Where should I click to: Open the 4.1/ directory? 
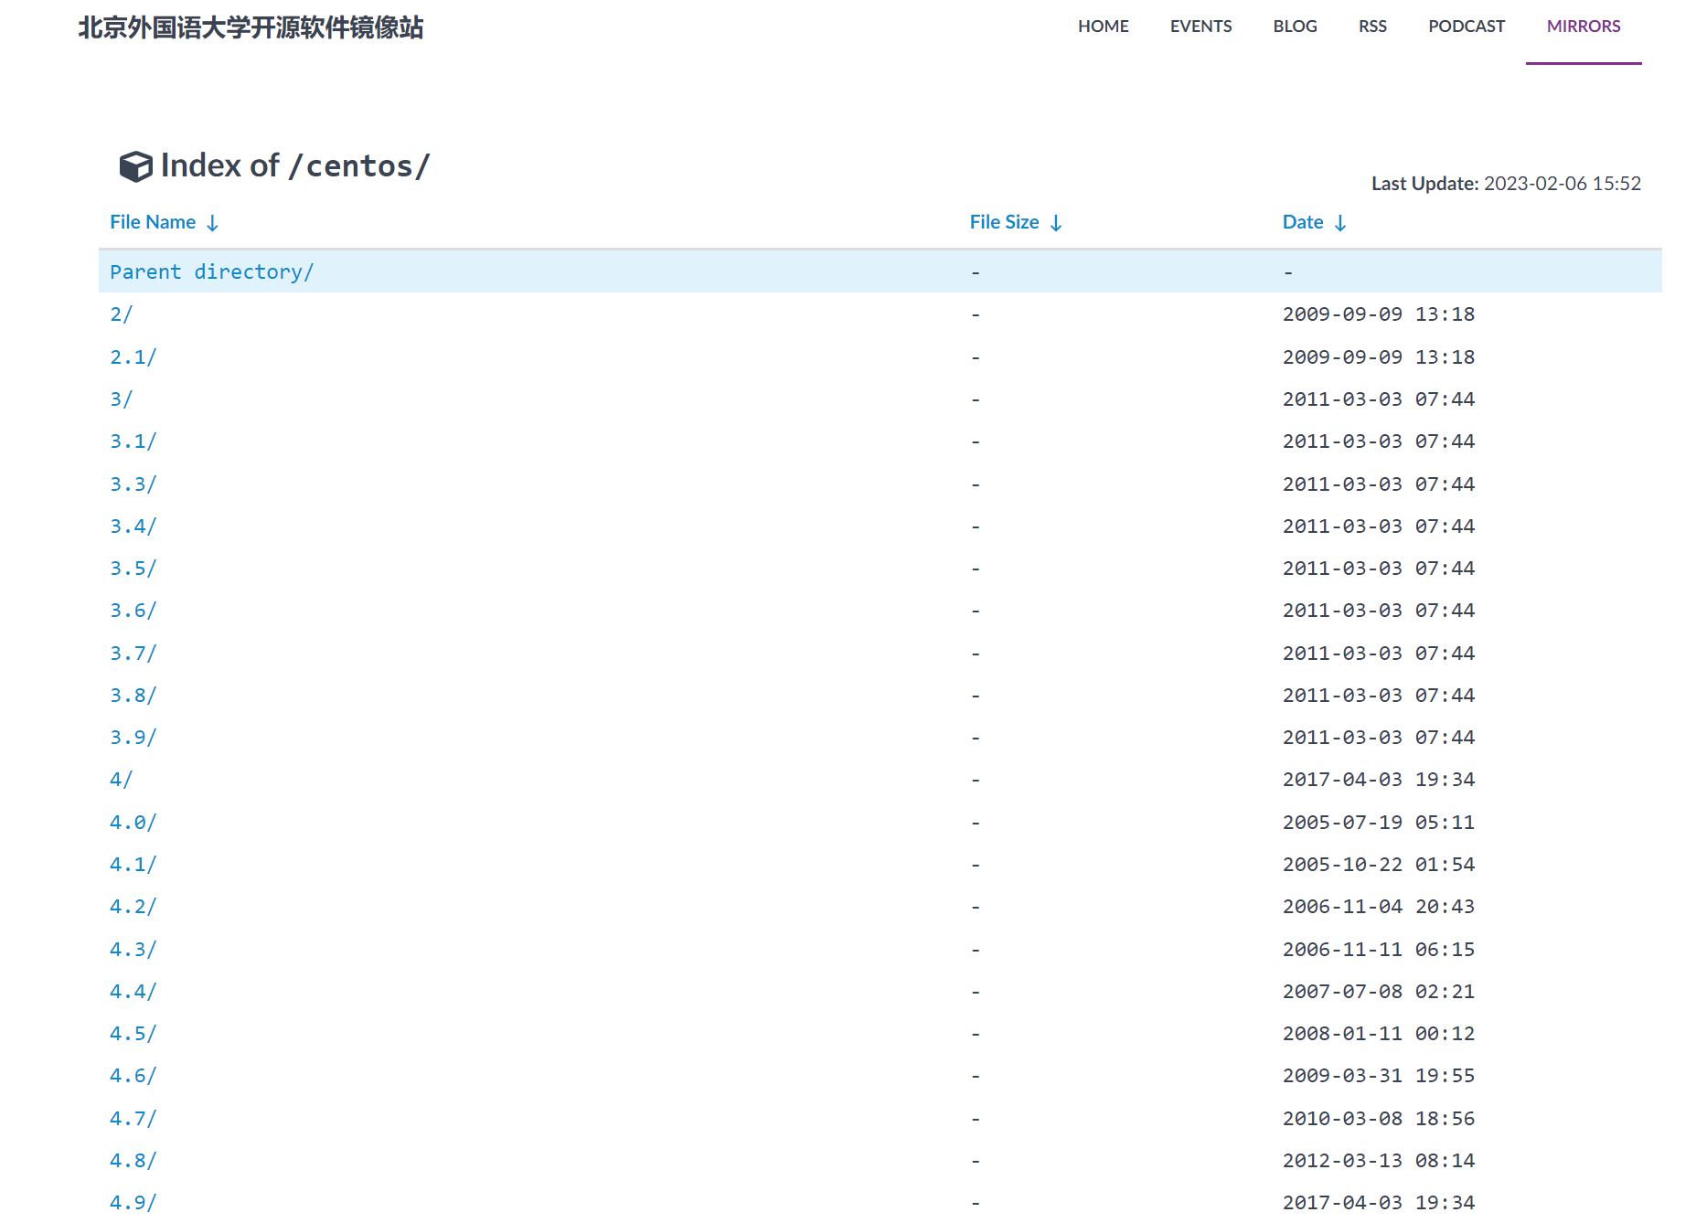tap(133, 865)
